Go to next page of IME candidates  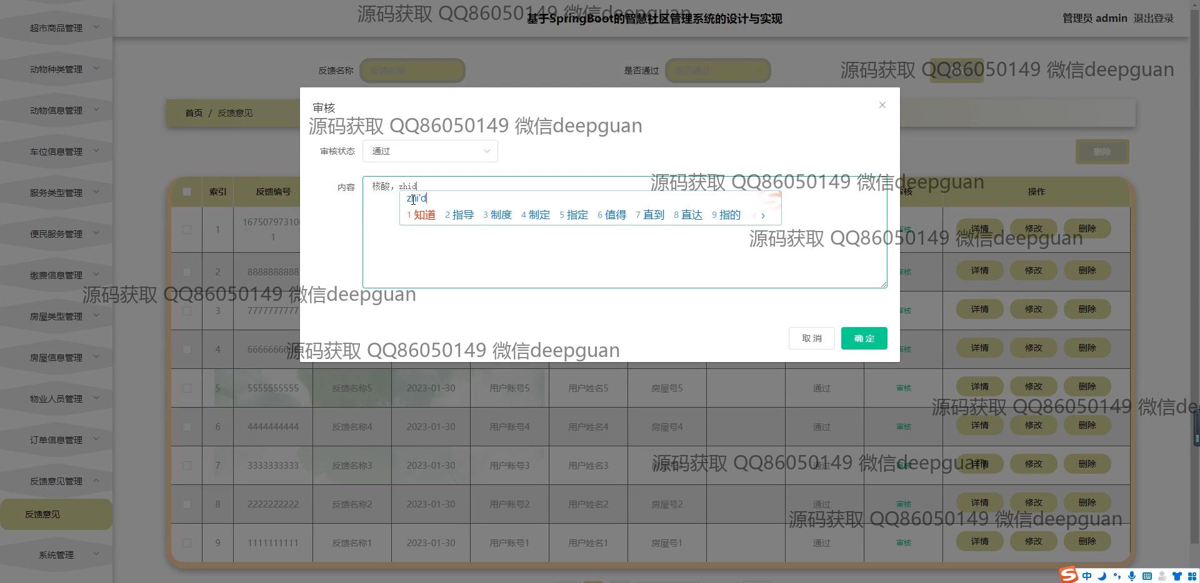pos(763,215)
